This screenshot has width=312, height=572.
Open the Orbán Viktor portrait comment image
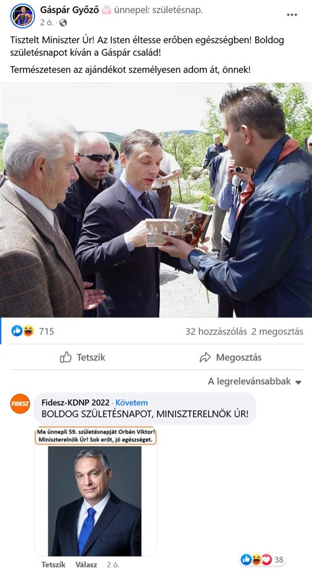[96, 491]
